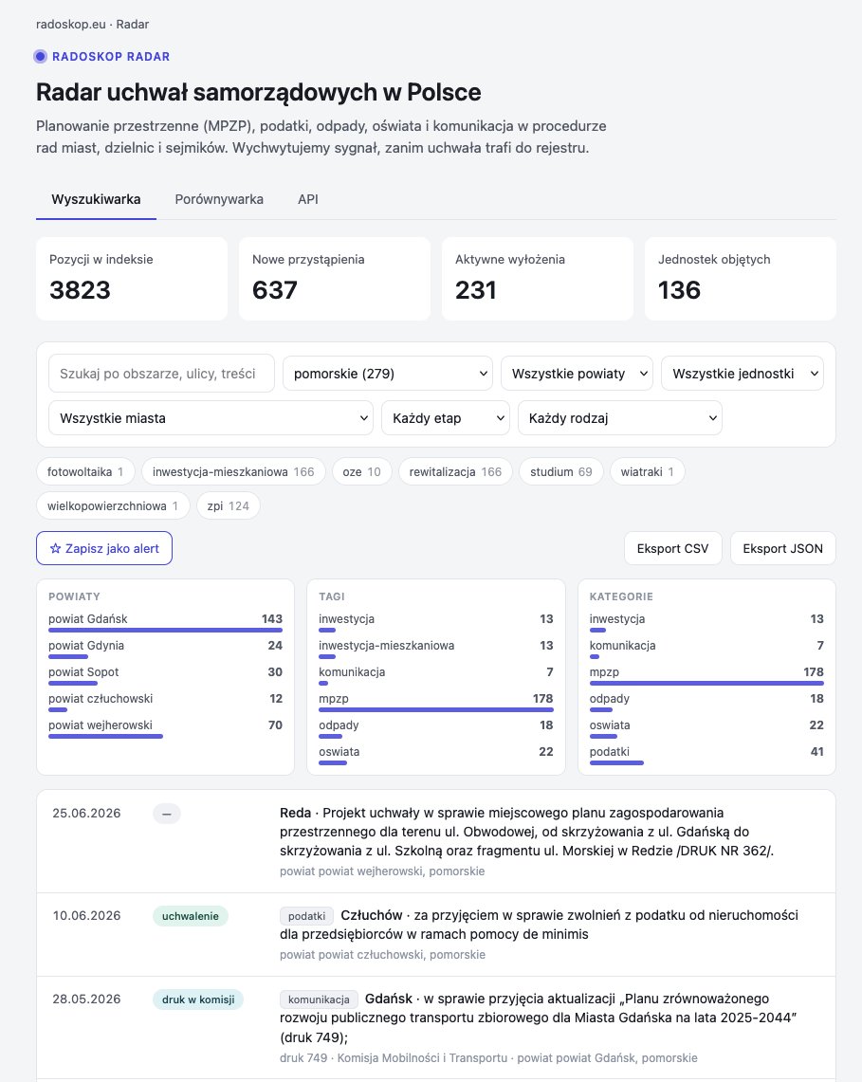Open the 'Wszystkie jednostki' dropdown
The width and height of the screenshot is (862, 1082).
click(x=742, y=374)
